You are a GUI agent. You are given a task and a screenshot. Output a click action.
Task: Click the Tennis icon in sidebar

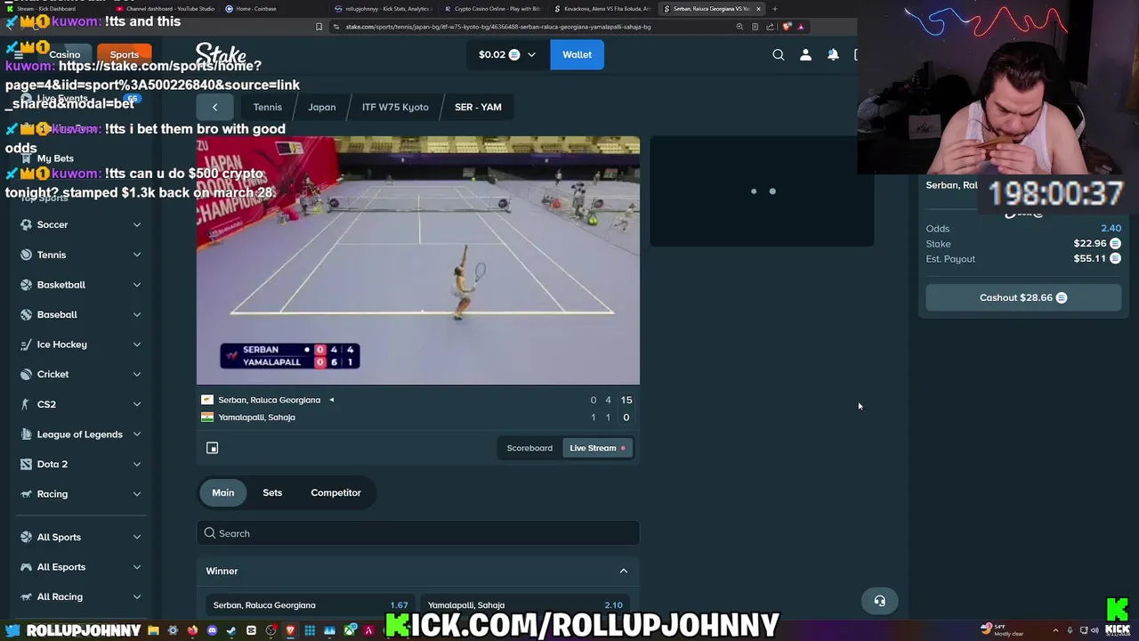click(27, 255)
